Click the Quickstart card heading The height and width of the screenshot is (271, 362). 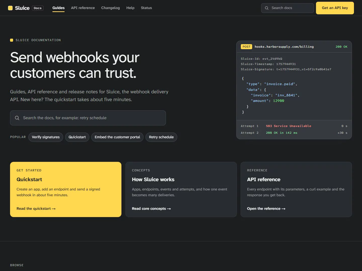pyautogui.click(x=29, y=179)
